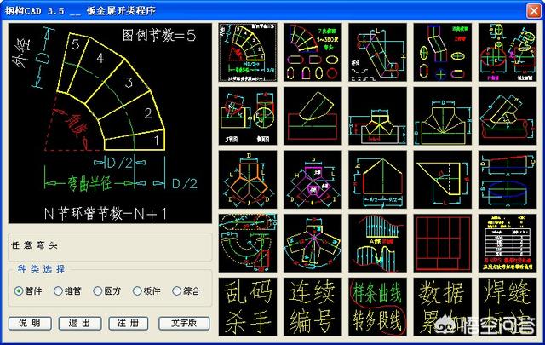Image resolution: width=545 pixels, height=345 pixels.
Task: Open the red hatched spline curve area icon
Action: 377,243
